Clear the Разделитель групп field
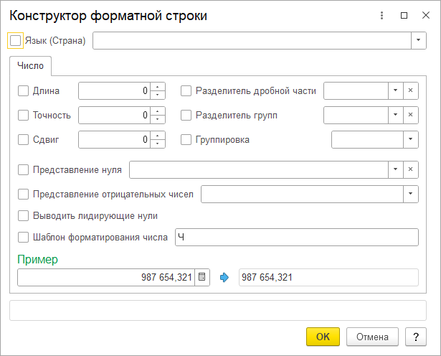The width and height of the screenshot is (441, 356). 411,115
